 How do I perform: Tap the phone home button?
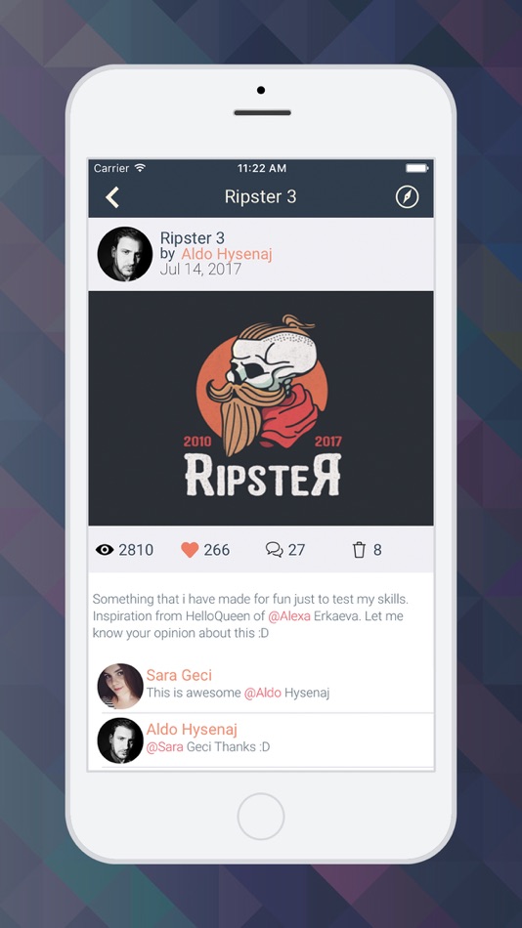[x=261, y=816]
